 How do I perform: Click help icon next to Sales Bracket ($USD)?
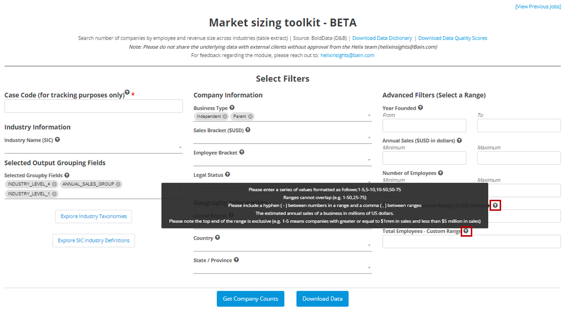pyautogui.click(x=248, y=130)
